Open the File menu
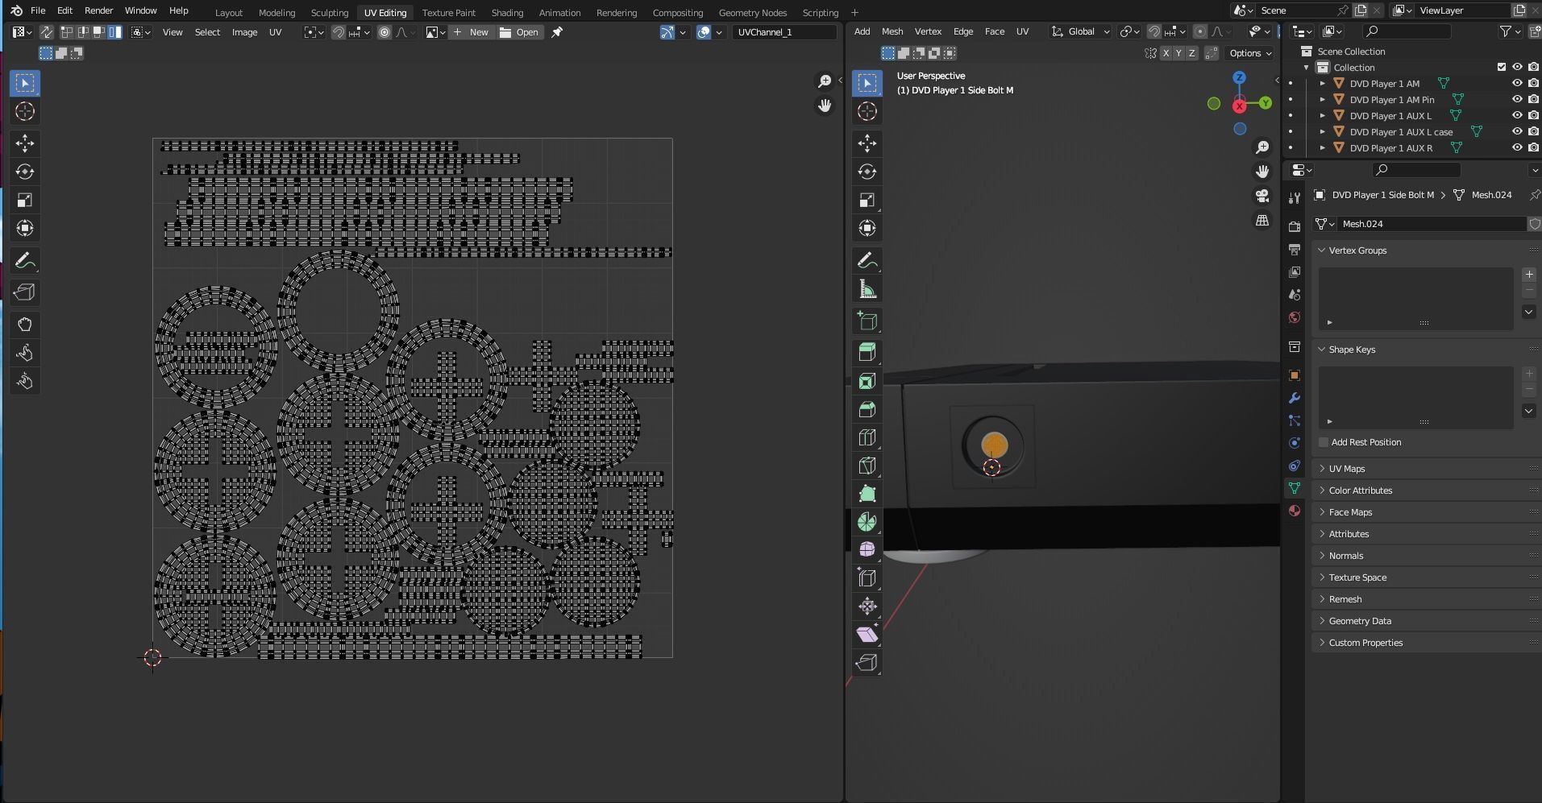The image size is (1542, 803). [x=38, y=10]
